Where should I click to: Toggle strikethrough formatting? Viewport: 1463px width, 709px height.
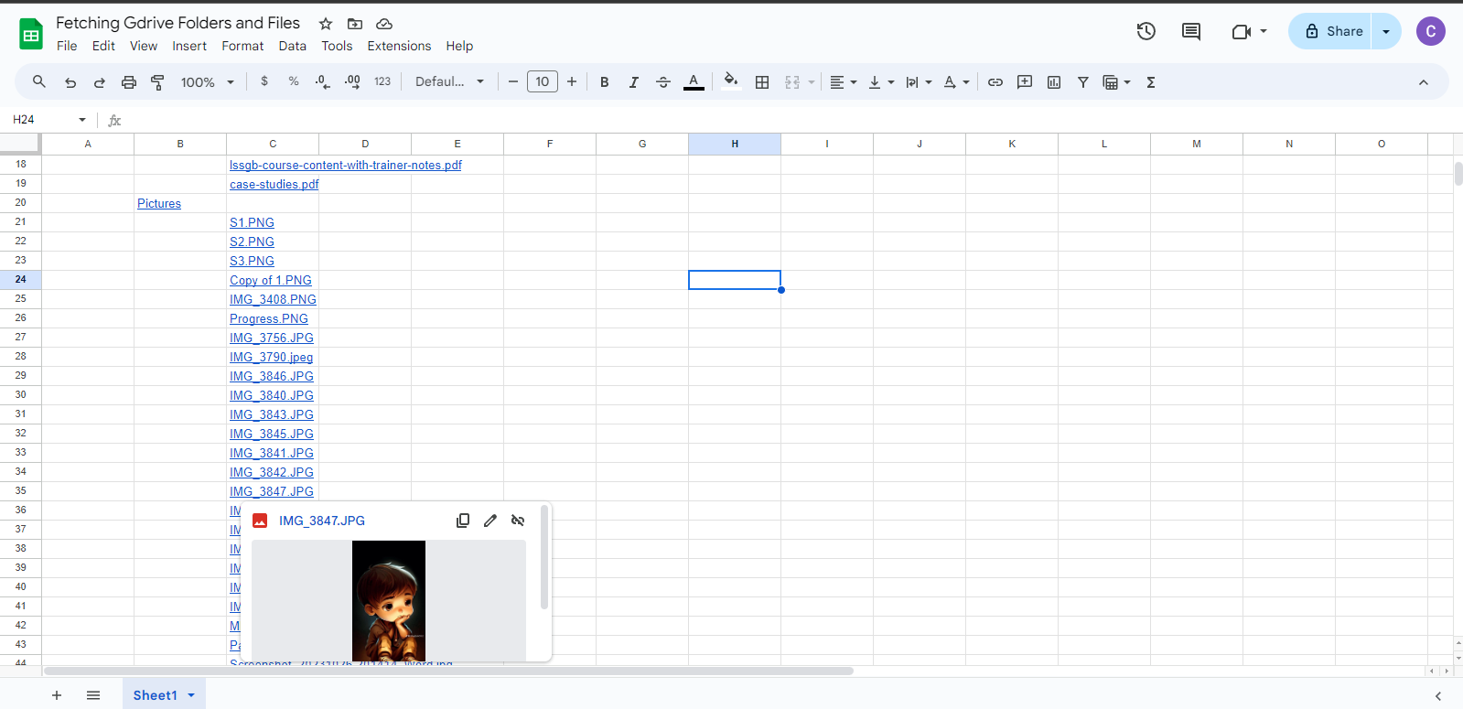663,82
